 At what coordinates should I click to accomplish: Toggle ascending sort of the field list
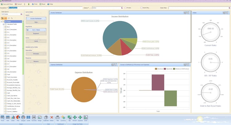point(6,18)
